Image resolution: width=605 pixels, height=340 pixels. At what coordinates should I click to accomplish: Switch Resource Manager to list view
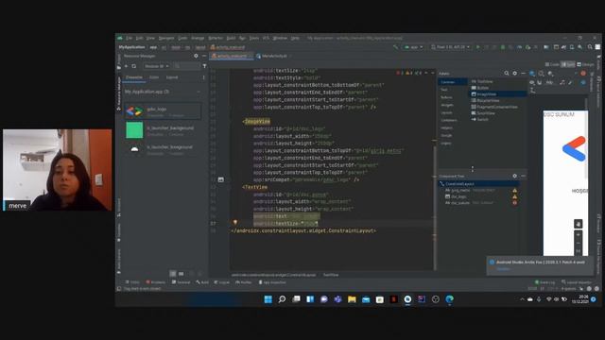[173, 274]
